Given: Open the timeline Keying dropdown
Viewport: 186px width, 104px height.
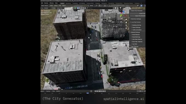Looking at the screenshot, I should point(48,91).
